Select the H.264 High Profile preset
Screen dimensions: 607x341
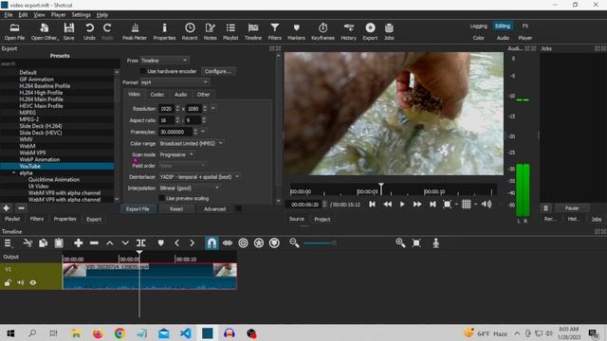pos(57,93)
